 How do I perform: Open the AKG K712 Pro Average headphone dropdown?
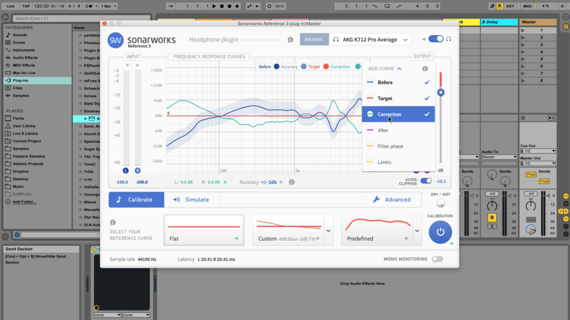(x=370, y=39)
